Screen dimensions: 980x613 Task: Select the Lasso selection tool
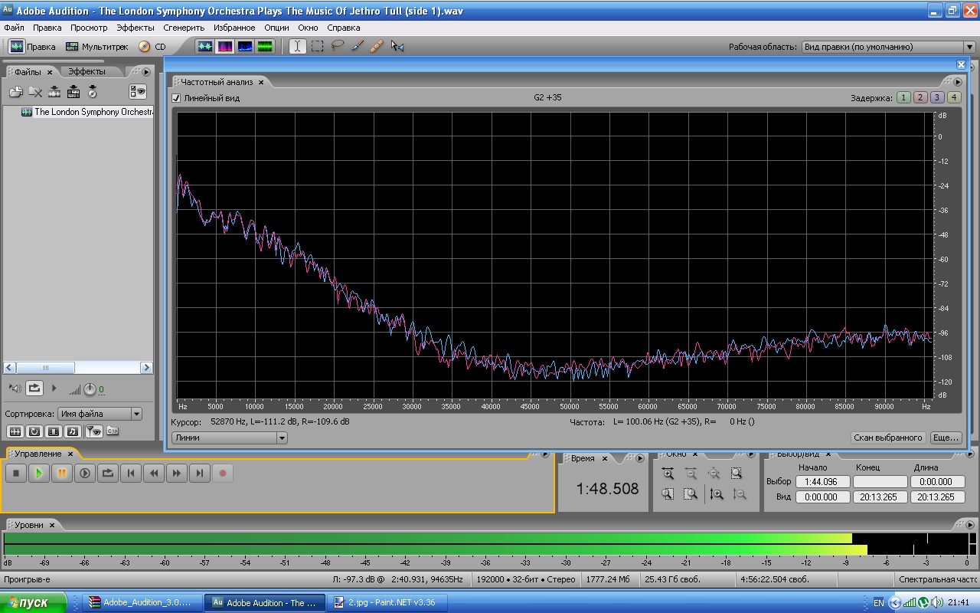tap(338, 46)
